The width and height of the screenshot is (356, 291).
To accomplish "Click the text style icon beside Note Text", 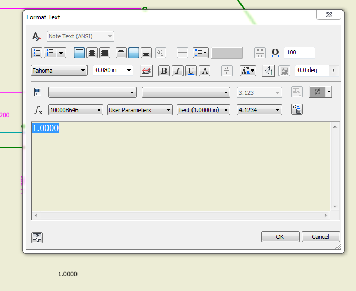I will [36, 36].
